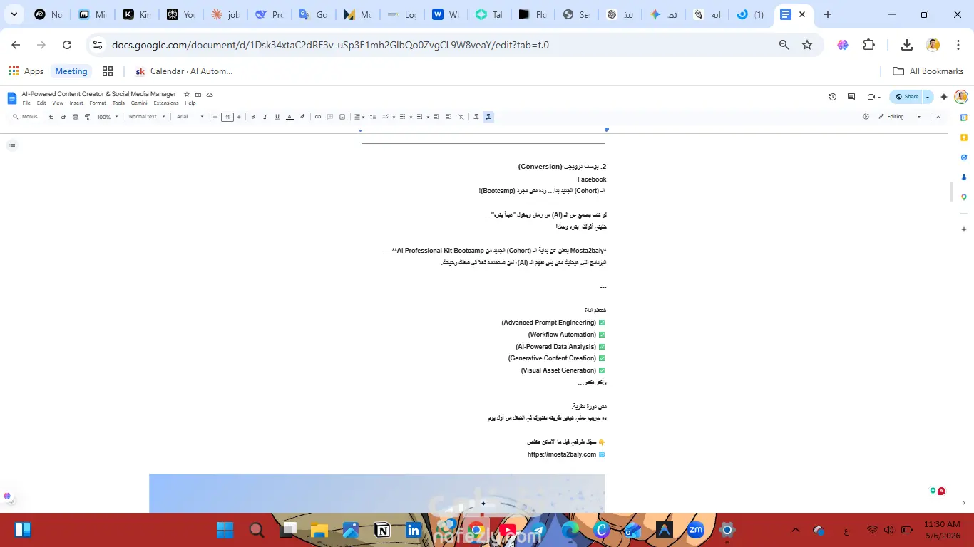Insert an image from toolbar
Screen dimensions: 974x547
pyautogui.click(x=342, y=117)
